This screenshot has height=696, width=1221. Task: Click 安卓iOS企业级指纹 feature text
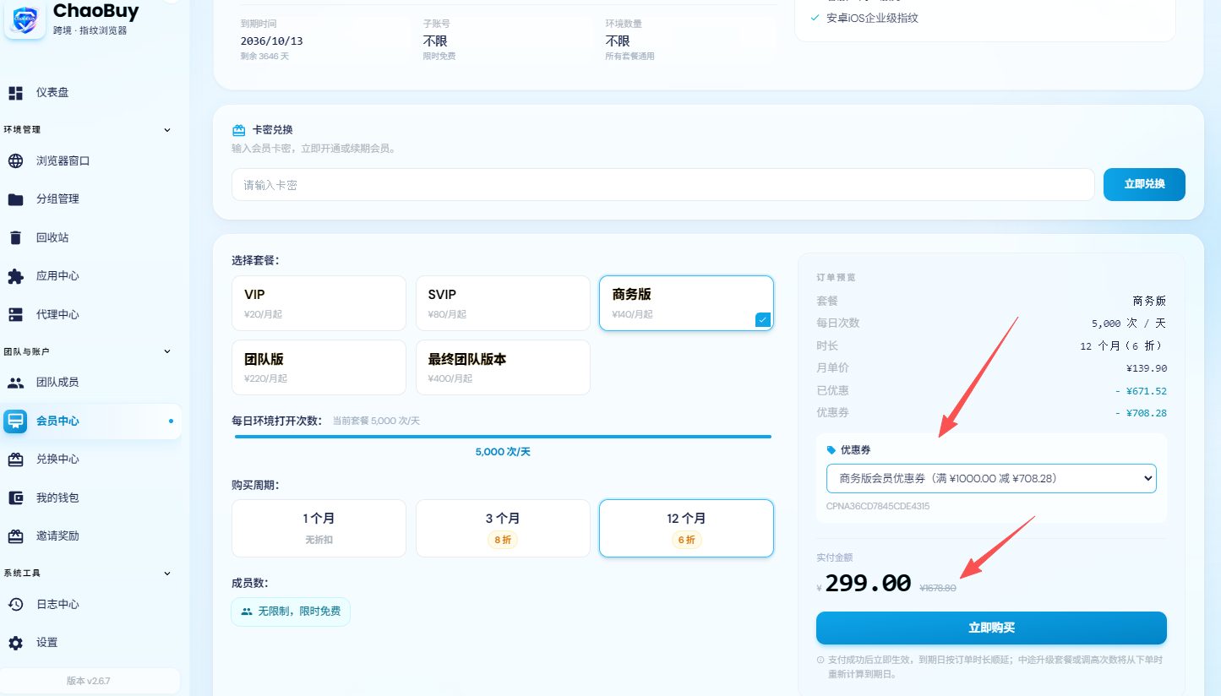point(872,18)
